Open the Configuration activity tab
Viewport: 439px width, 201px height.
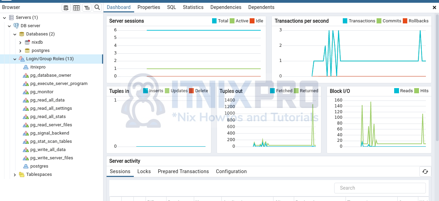pyautogui.click(x=231, y=171)
